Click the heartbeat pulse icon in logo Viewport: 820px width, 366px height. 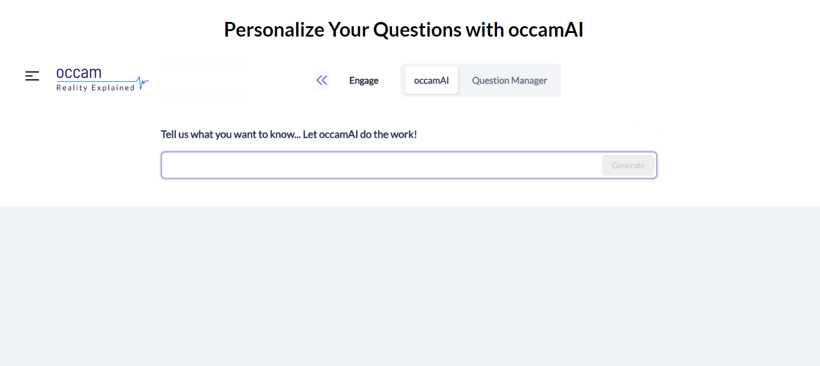click(x=143, y=83)
